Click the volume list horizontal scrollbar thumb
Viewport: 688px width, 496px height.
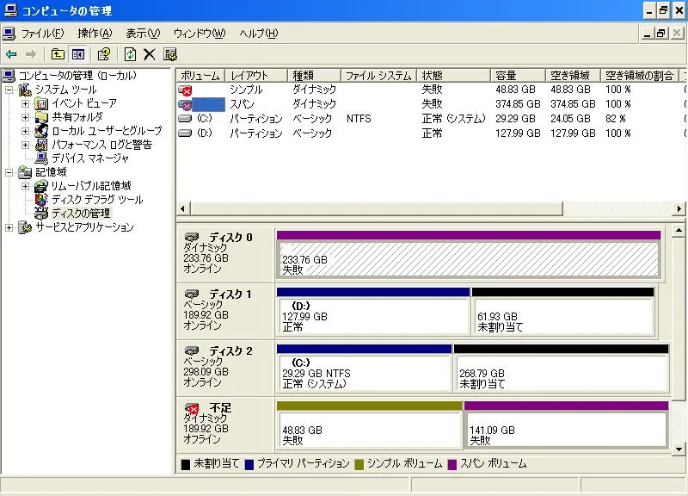tap(377, 208)
